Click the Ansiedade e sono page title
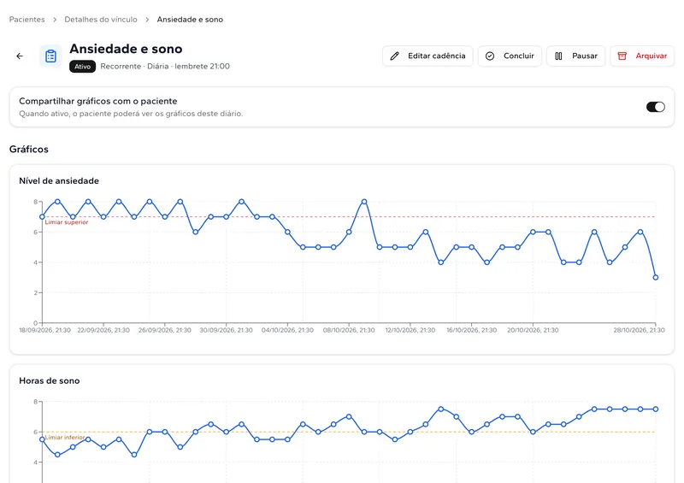Viewport: 684px width, 483px height. (x=126, y=49)
